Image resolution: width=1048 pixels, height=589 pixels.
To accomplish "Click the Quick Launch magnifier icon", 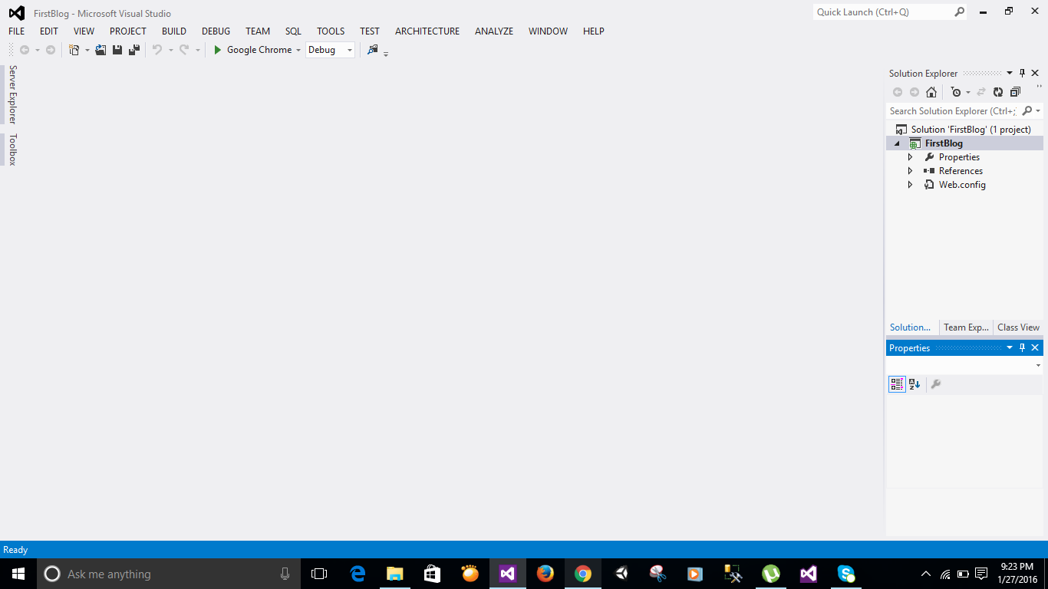I will (959, 12).
